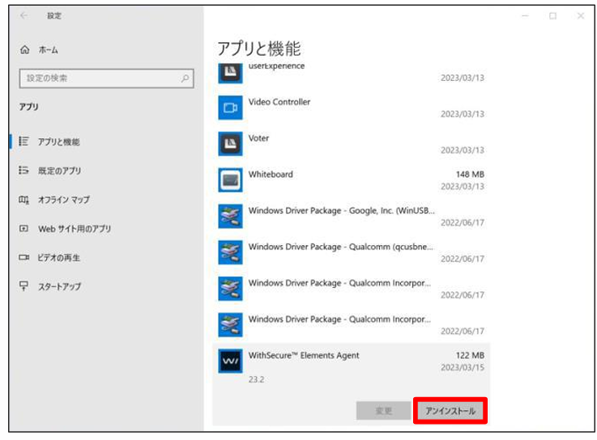Screen dimensions: 597x440
Task: Click the userExperience app icon
Action: 230,73
